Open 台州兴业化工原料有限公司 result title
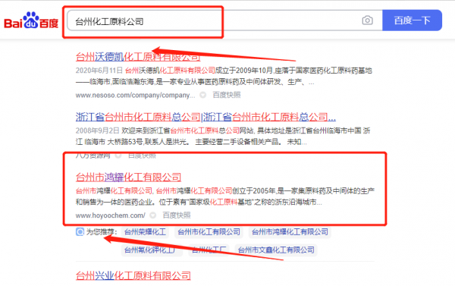Image resolution: width=455 pixels, height=286 pixels. 133,275
